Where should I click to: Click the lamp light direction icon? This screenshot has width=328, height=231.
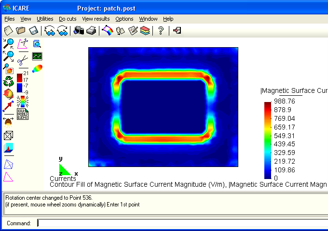coord(8,123)
